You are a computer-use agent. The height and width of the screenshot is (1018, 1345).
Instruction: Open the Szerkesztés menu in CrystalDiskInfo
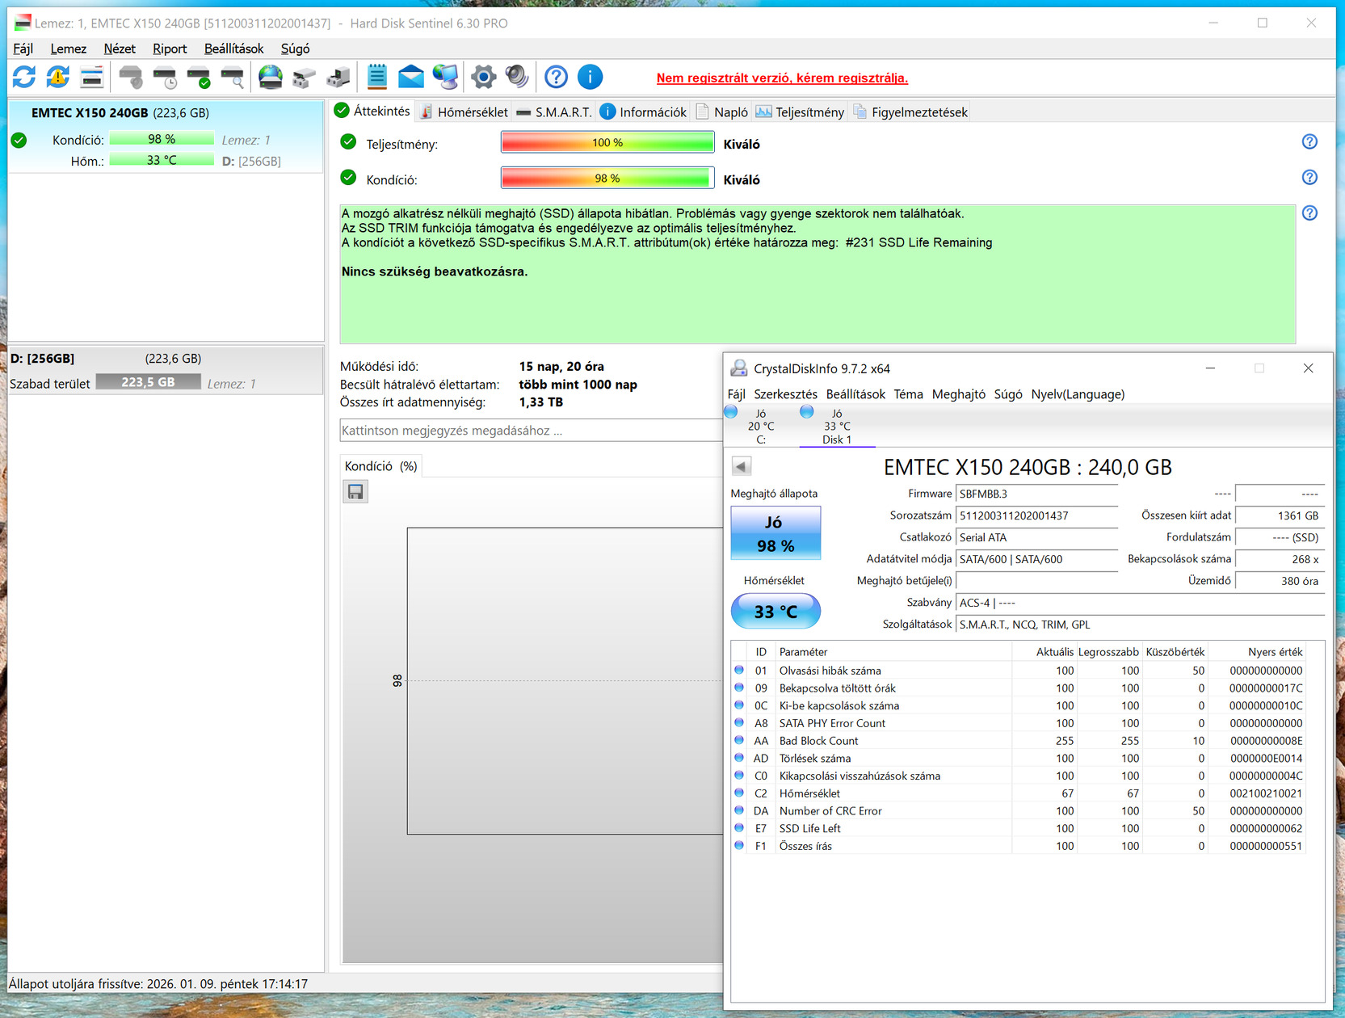[785, 394]
